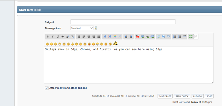
Task: Click the Post button
Action: [209, 96]
